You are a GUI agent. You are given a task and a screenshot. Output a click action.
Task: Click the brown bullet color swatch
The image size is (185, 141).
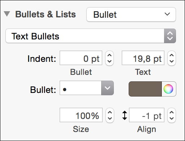pos(145,89)
